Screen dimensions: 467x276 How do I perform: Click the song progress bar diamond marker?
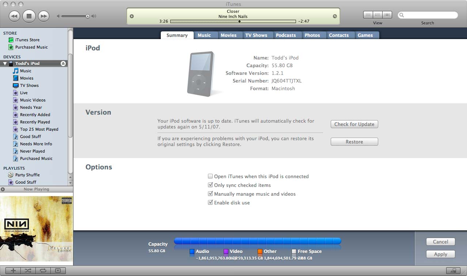[x=240, y=21]
